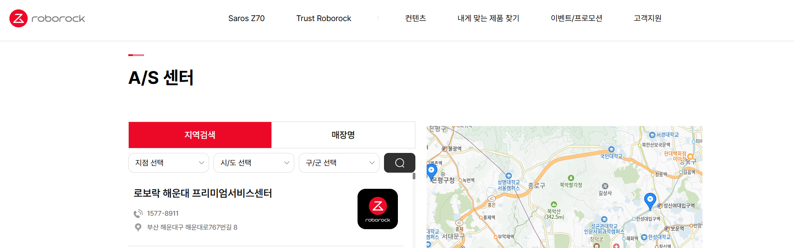Click the location pin icon beside the Busan address

click(138, 227)
